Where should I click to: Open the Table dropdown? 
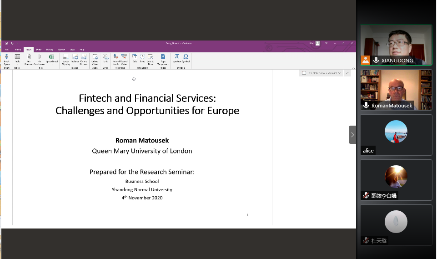[x=17, y=59]
